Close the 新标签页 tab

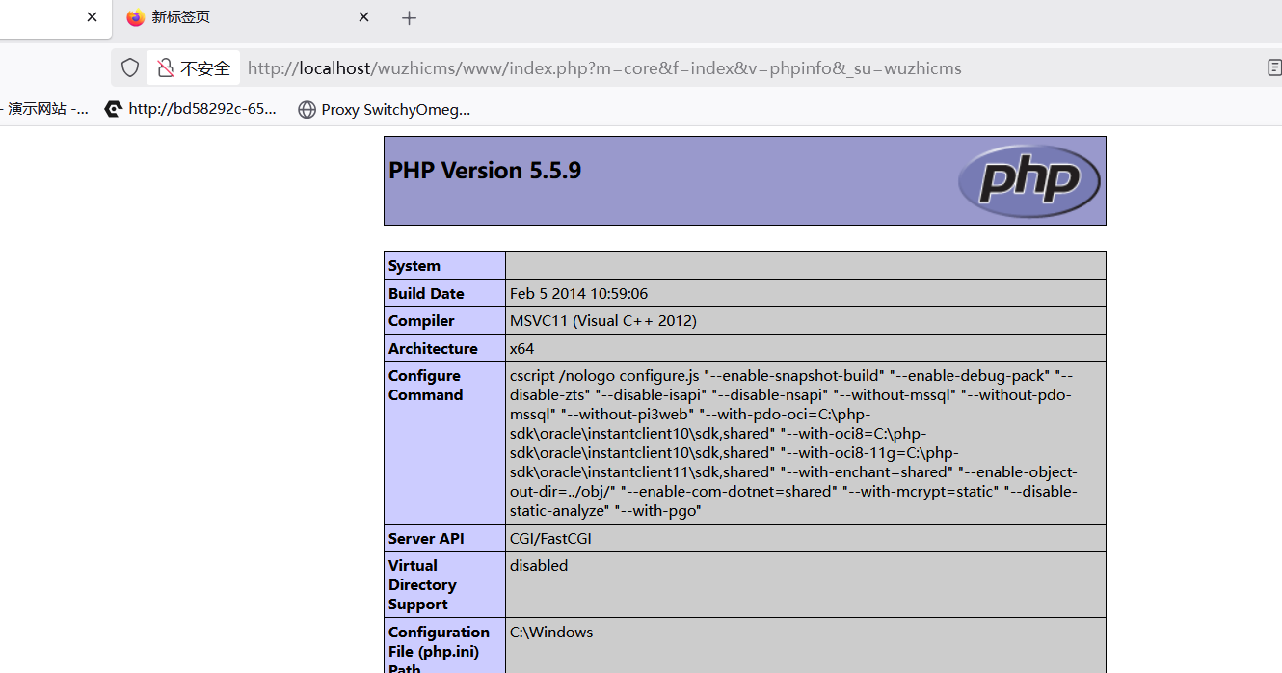[363, 17]
